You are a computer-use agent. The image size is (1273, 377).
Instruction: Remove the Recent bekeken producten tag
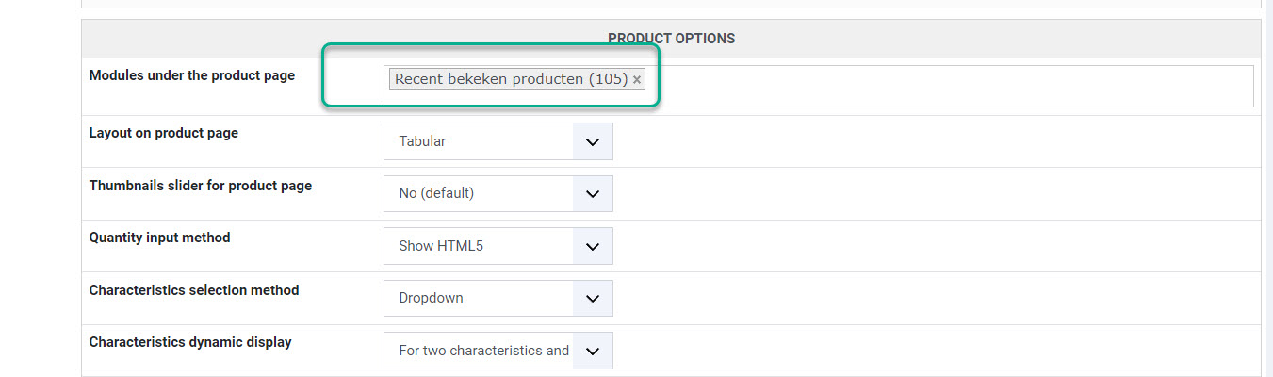click(637, 80)
